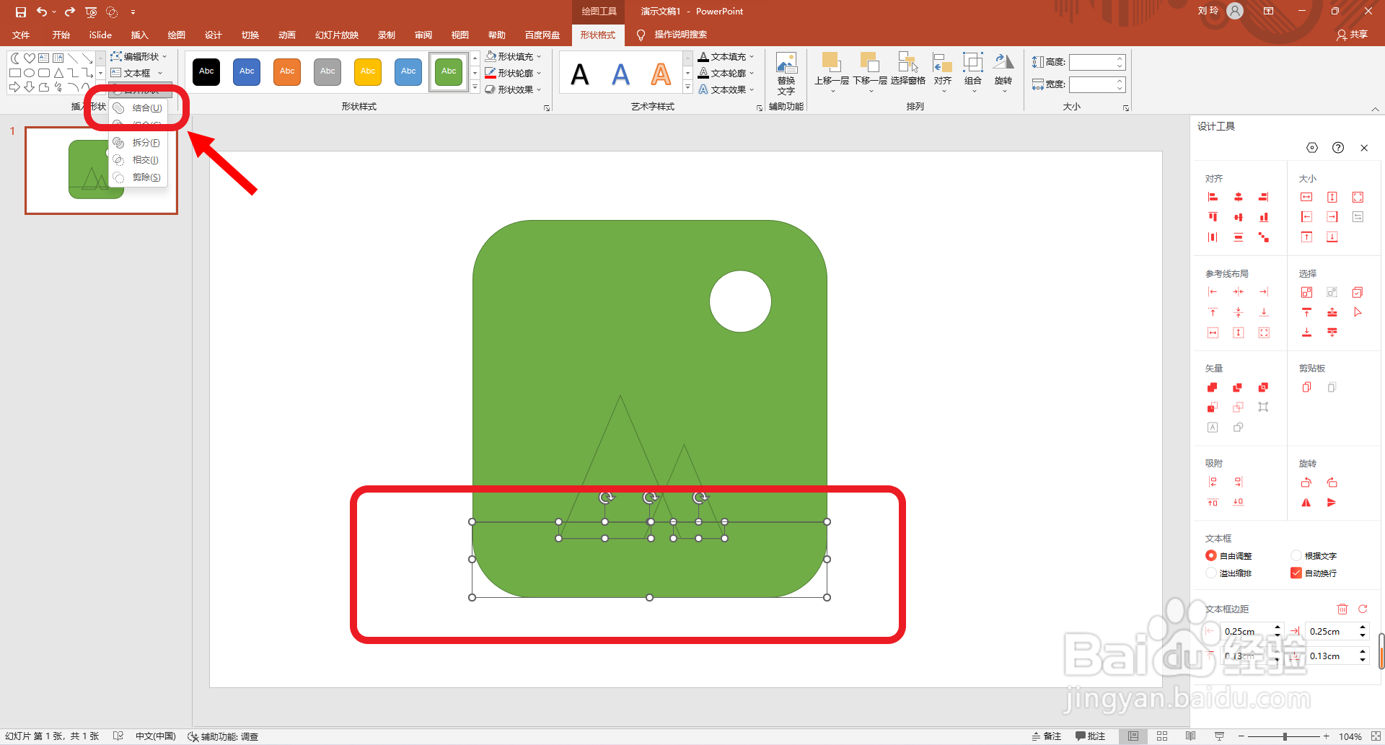The image size is (1385, 745).
Task: Expand the 编辑形状 dropdown
Action: 138,56
